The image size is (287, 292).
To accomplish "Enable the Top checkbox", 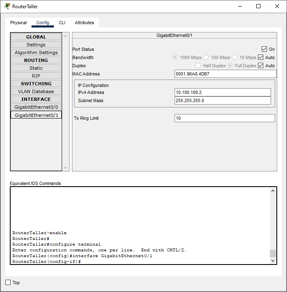I will [x=8, y=283].
